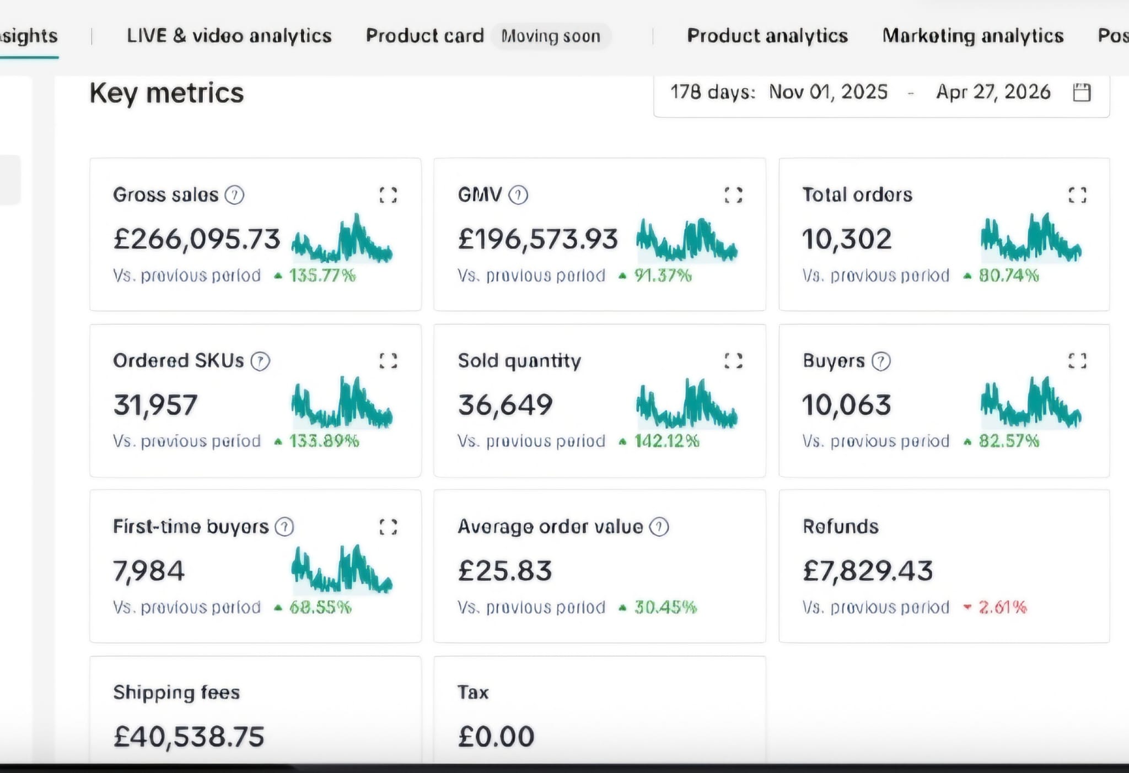
Task: Click the GMV info question icon
Action: (518, 195)
